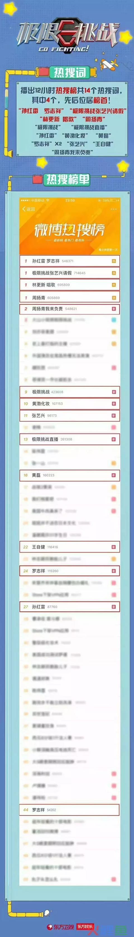Click hot badge beside 孙红雷 罗志祥
The height and width of the screenshot is (937, 134).
coord(114,261)
